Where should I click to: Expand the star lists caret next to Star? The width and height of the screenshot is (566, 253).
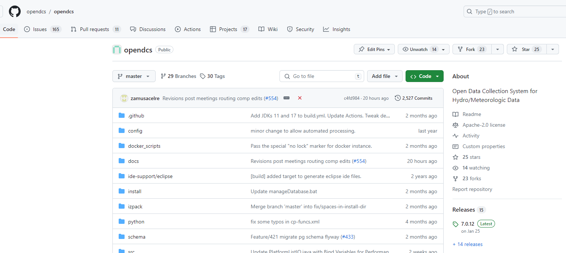pos(553,49)
